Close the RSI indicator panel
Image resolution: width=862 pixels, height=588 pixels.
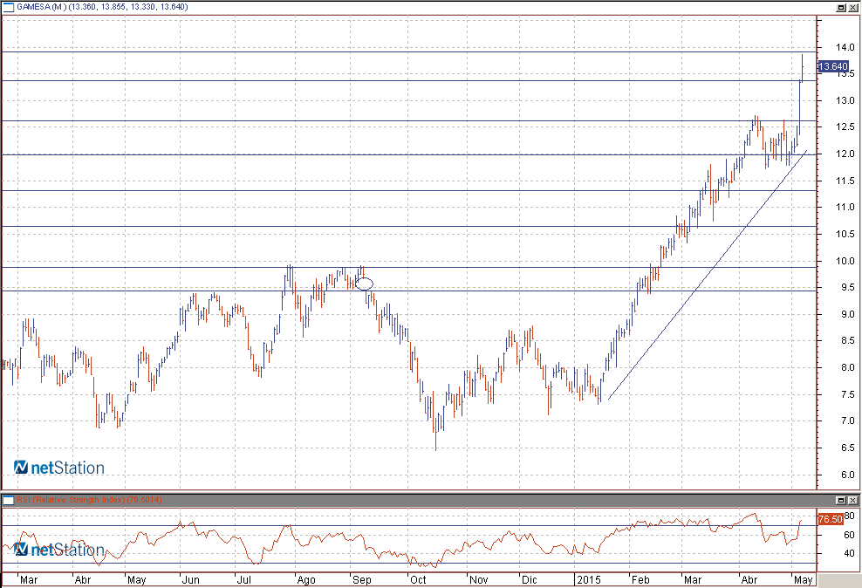pyautogui.click(x=853, y=500)
